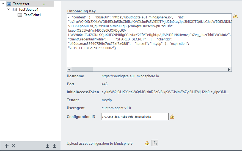Click the Configuration ID input field
This screenshot has width=242, height=151.
click(135, 117)
